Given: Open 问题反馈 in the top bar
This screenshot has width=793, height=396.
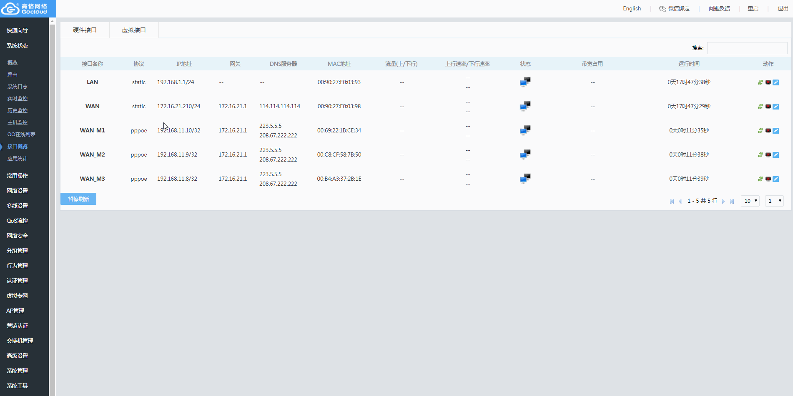Looking at the screenshot, I should tap(719, 8).
